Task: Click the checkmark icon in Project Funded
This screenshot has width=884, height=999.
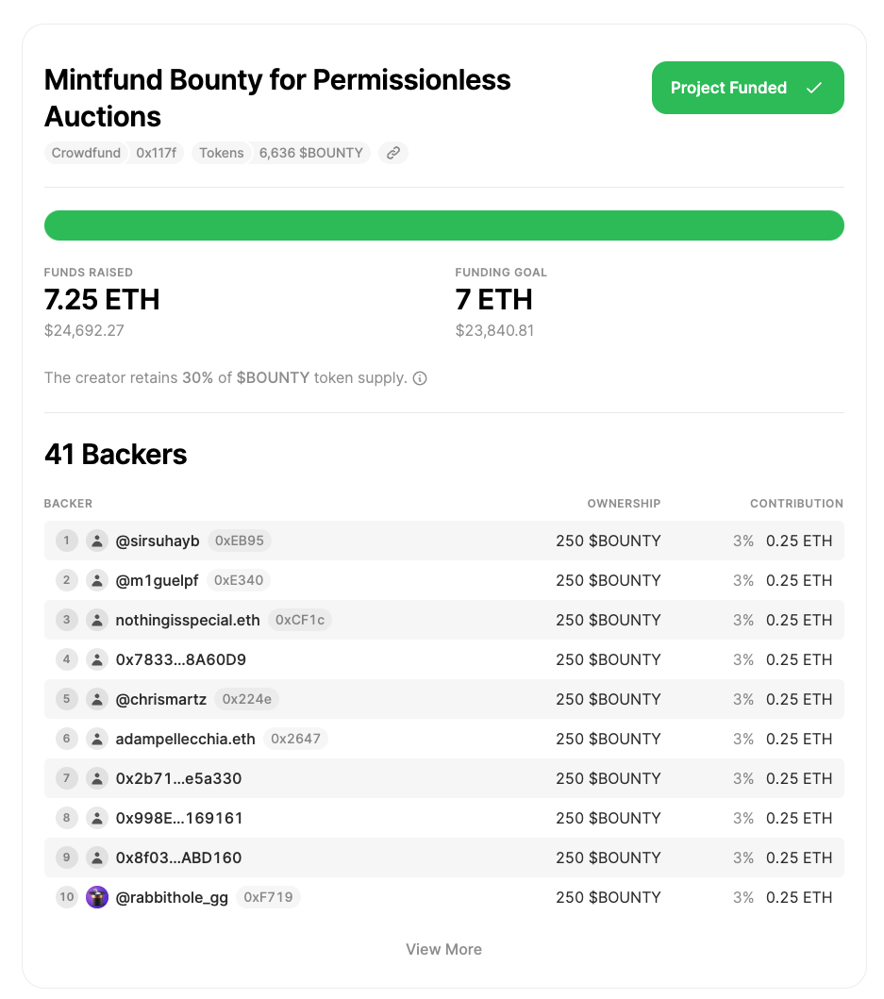Action: pyautogui.click(x=814, y=88)
